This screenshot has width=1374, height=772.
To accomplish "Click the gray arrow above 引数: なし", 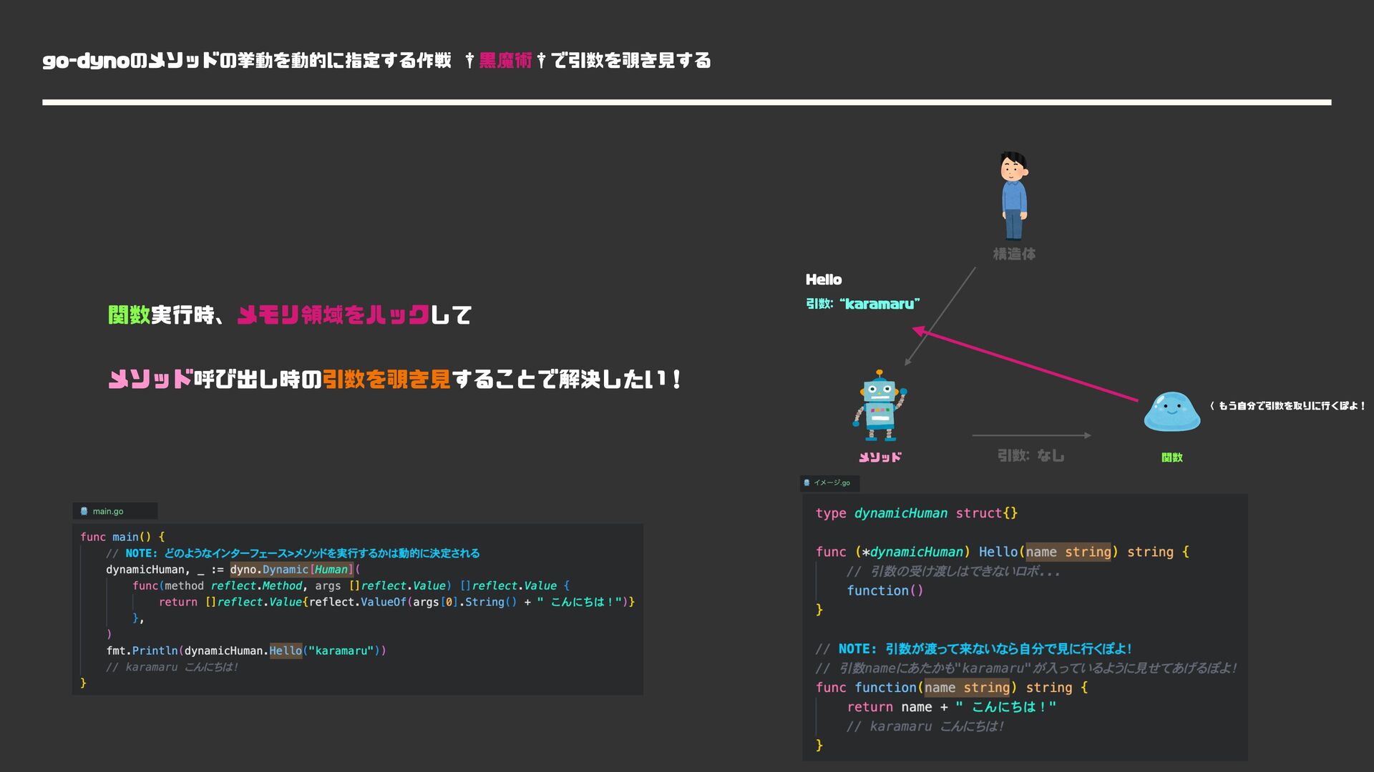I will (1030, 435).
